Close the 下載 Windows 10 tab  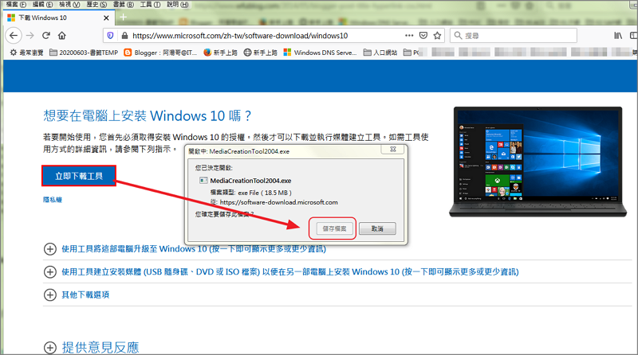tap(106, 18)
